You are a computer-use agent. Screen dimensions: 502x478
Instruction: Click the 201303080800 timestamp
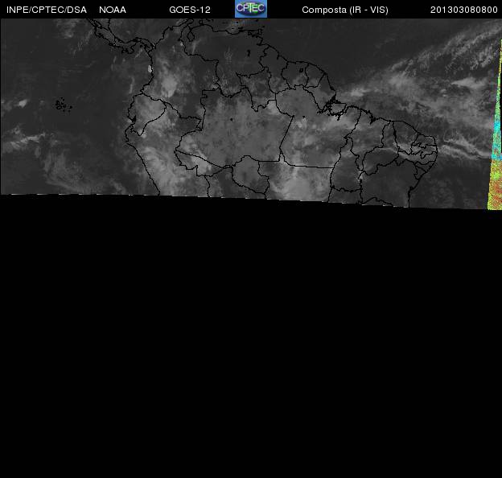463,10
